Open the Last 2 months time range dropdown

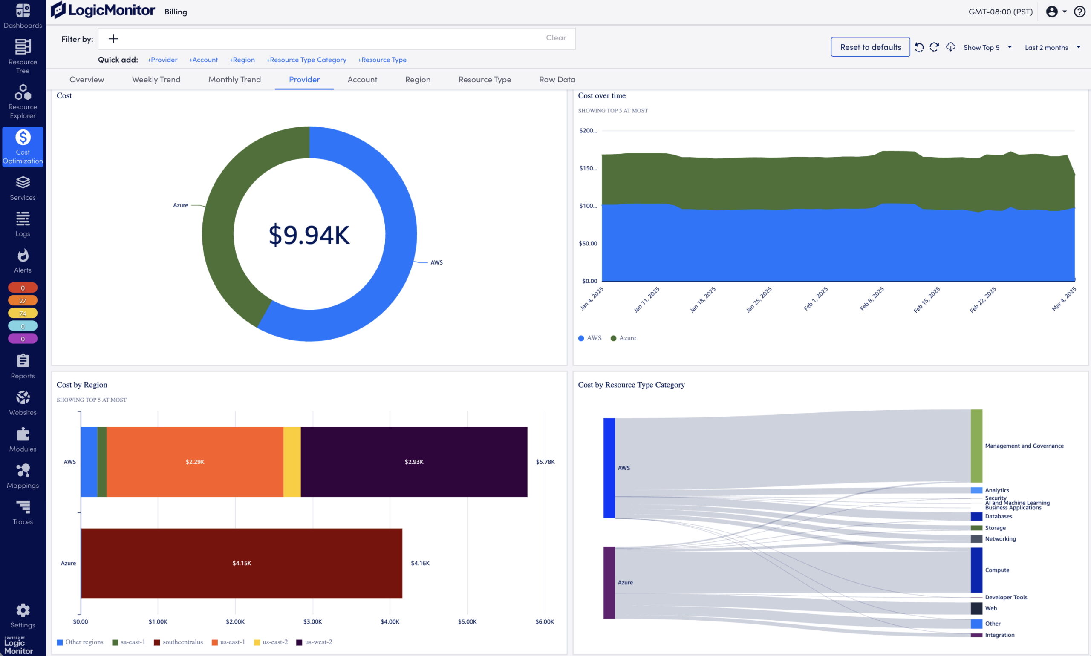(1053, 47)
